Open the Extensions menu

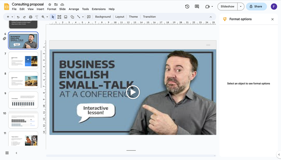click(x=99, y=9)
